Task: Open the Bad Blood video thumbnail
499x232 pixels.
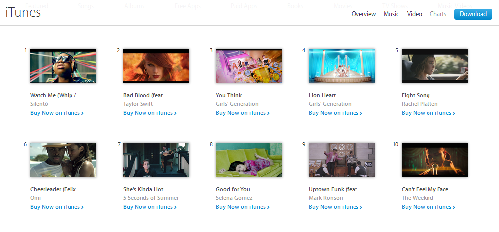Action: click(156, 66)
